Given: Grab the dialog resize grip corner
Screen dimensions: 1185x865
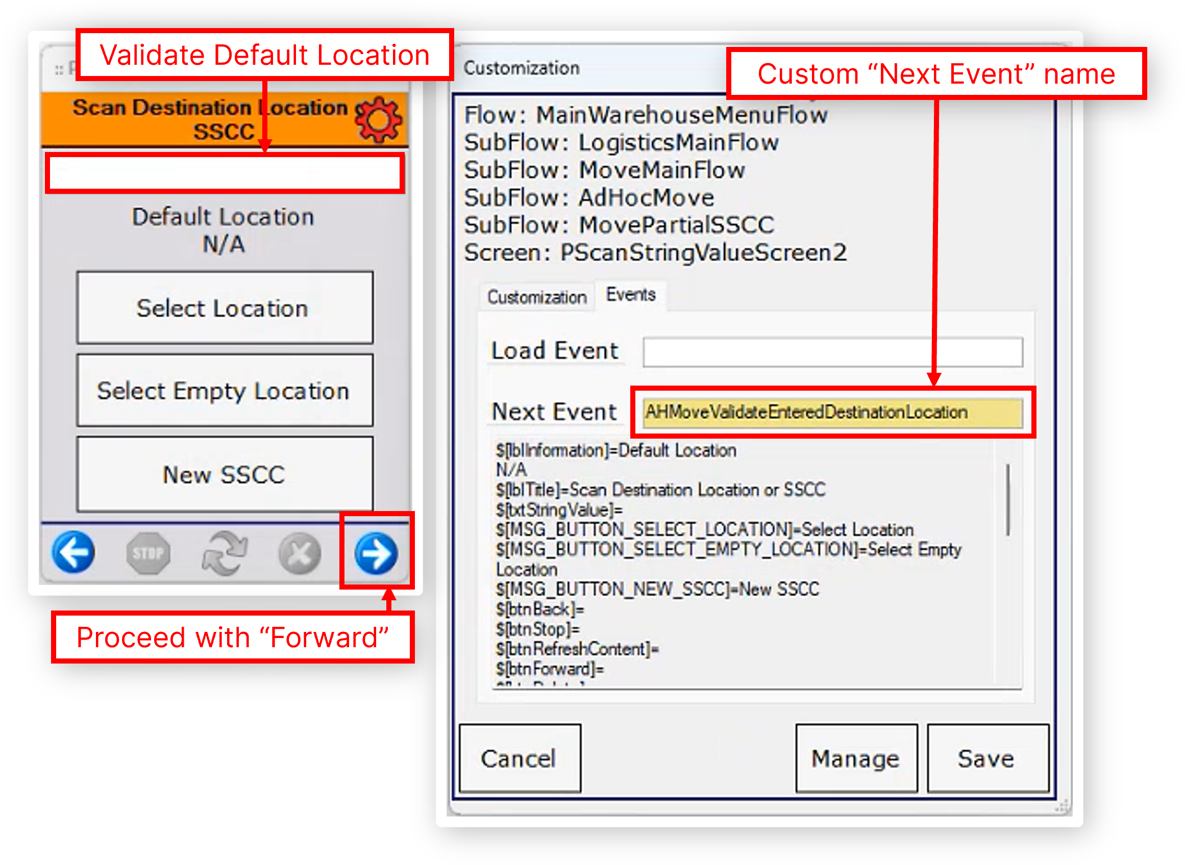Looking at the screenshot, I should [1064, 806].
